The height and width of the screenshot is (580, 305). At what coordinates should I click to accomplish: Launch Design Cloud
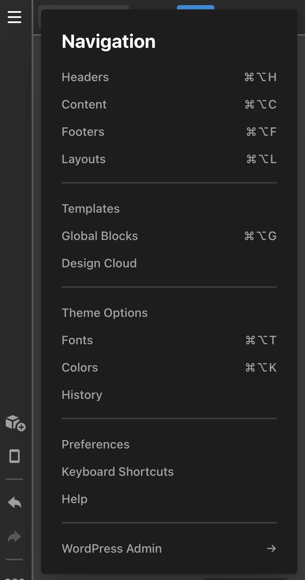[169, 264]
